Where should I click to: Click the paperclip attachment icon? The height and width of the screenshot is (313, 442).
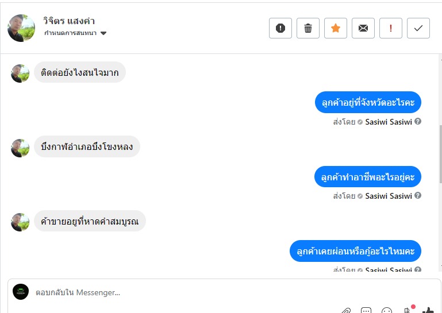coord(346,310)
